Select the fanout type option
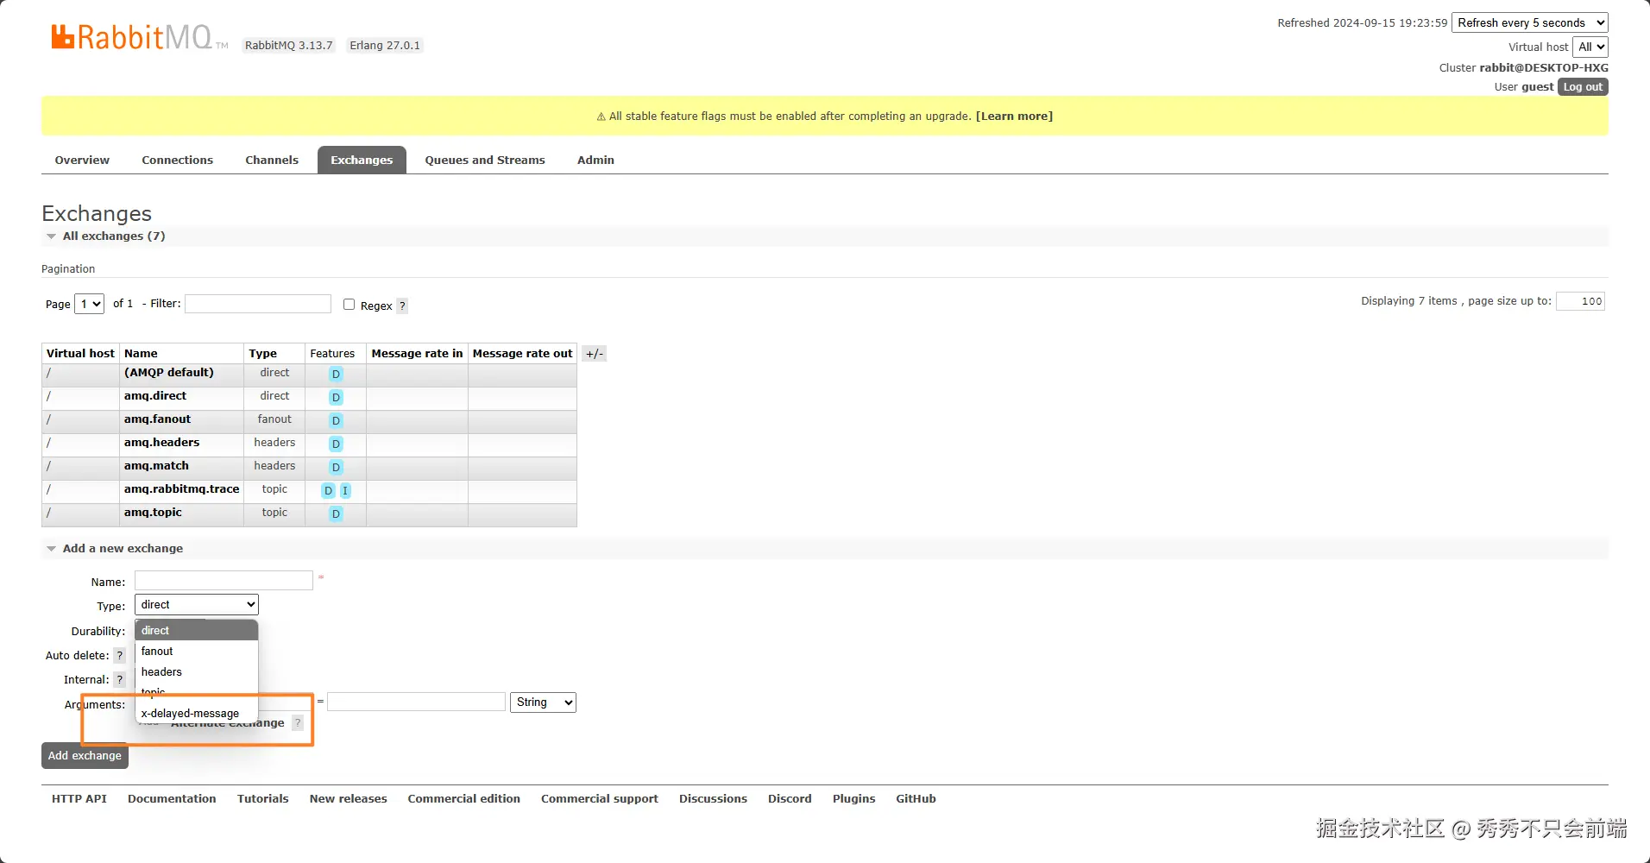 pyautogui.click(x=197, y=652)
